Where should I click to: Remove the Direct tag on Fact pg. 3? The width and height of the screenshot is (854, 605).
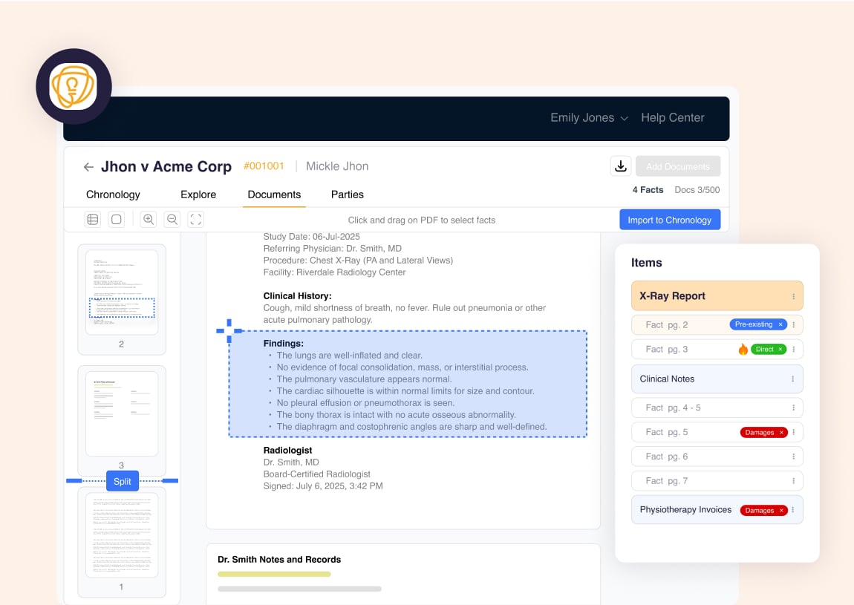(780, 349)
